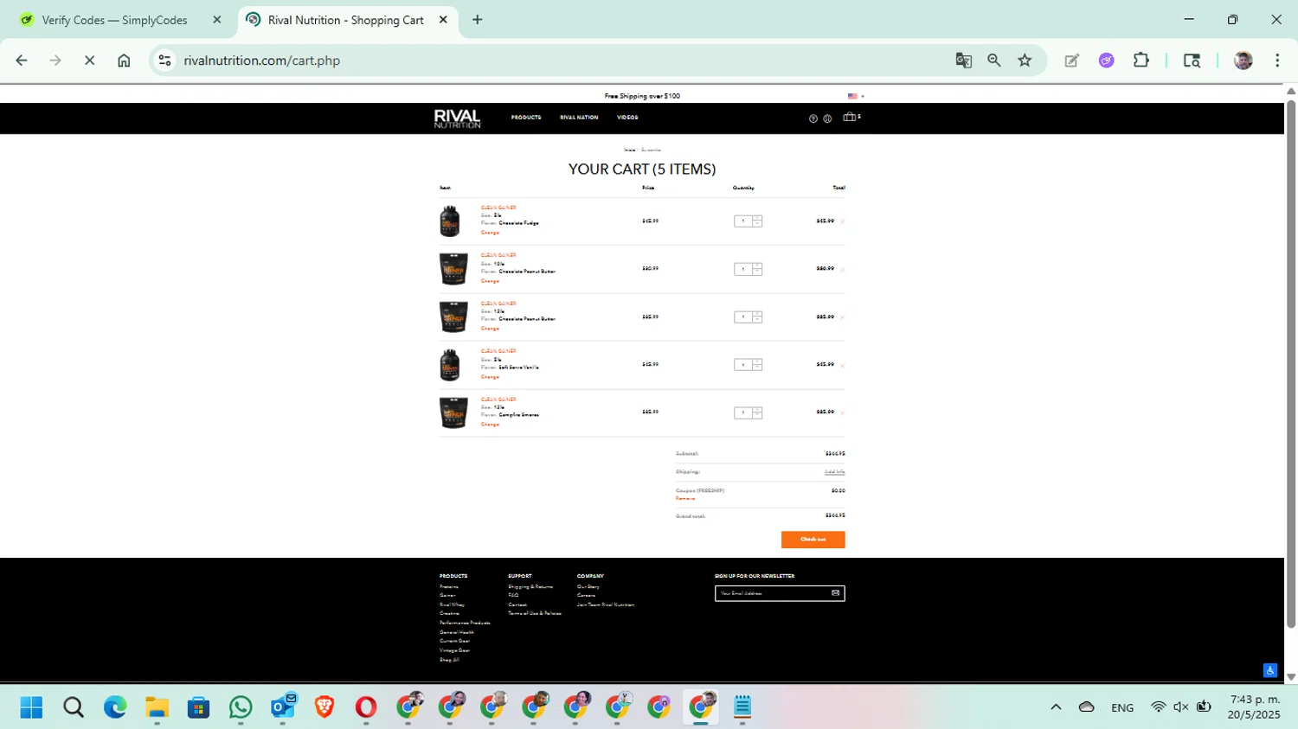Open the VIDEOS nav menu
The height and width of the screenshot is (729, 1298).
coord(627,118)
